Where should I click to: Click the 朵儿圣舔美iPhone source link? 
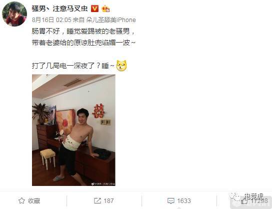coord(111,20)
